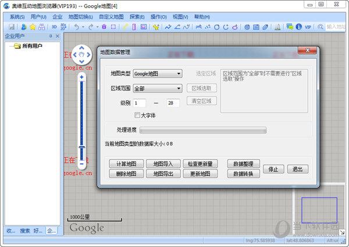Open the 帮助(H) menu
The height and width of the screenshot is (247, 349).
coord(202,17)
